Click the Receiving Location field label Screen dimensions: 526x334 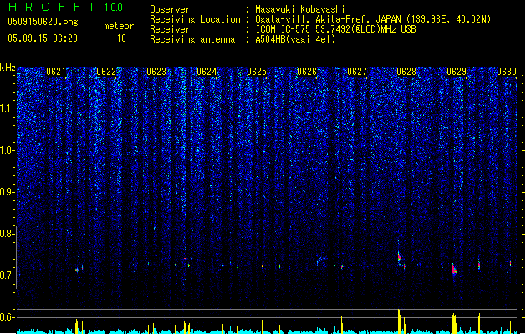click(x=195, y=19)
